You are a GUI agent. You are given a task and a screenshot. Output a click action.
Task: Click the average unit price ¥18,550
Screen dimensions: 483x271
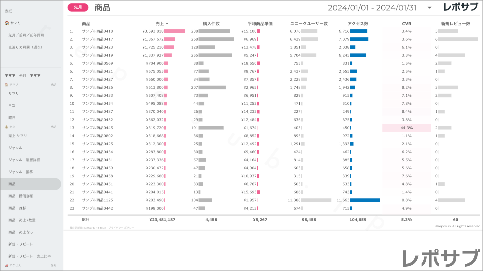(249, 63)
